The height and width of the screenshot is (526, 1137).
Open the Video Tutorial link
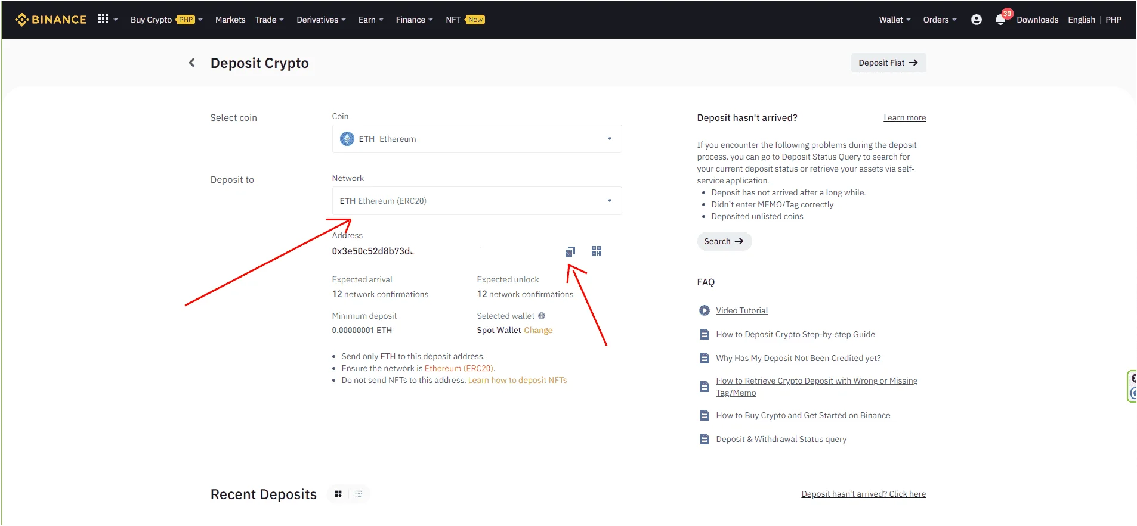click(741, 310)
